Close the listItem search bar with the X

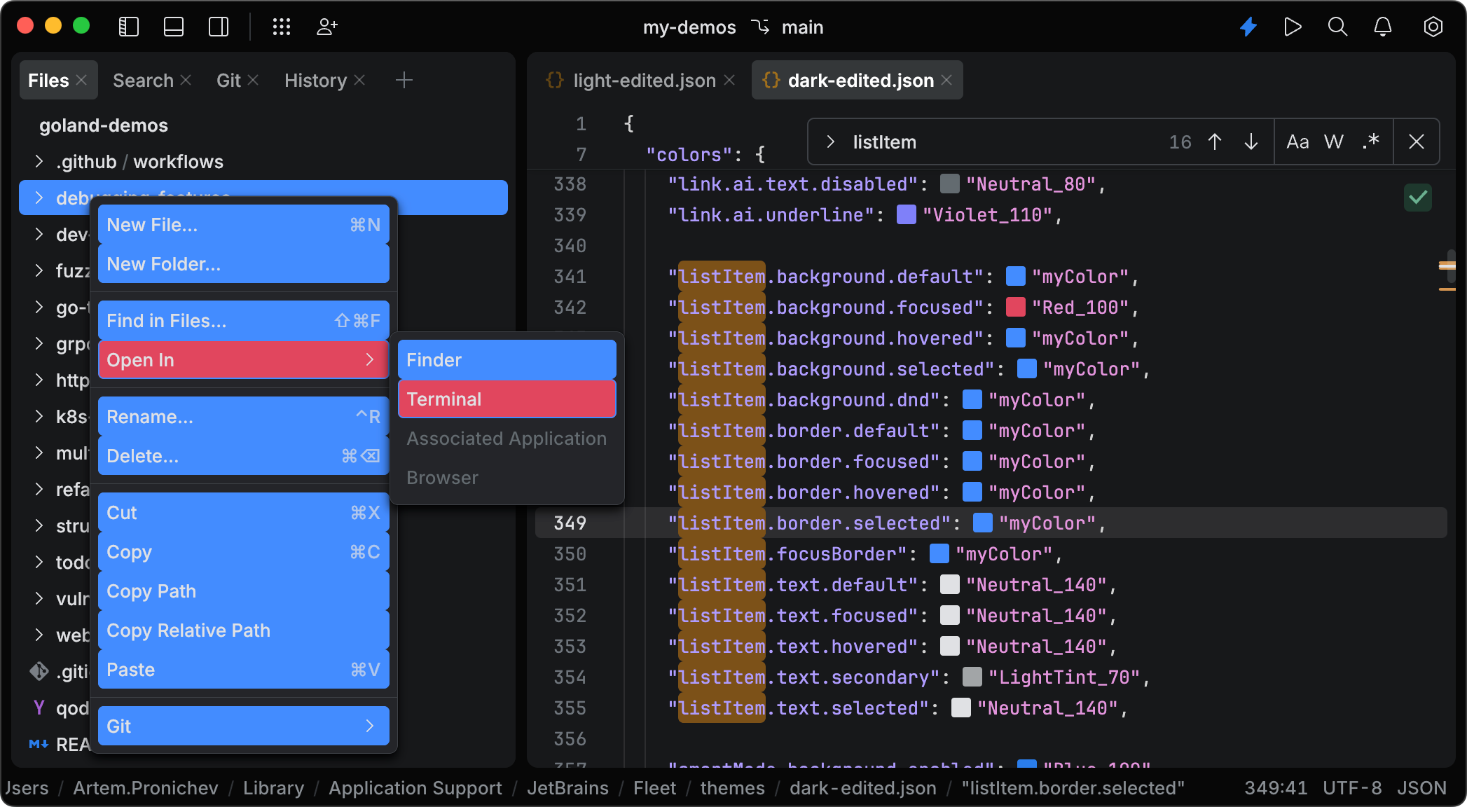pos(1417,142)
